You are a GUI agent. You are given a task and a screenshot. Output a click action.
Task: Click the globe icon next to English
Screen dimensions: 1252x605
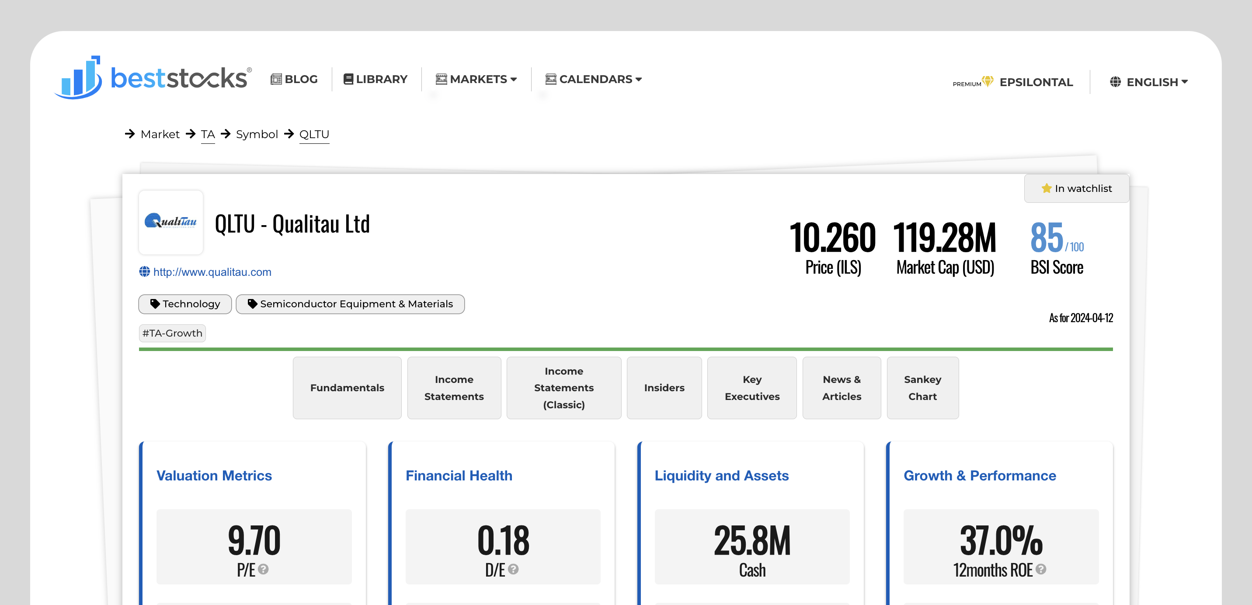(1115, 82)
